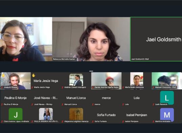
Task: Select Manuel Zoccola - PUC video thumbnail
Action: [x=167, y=81]
